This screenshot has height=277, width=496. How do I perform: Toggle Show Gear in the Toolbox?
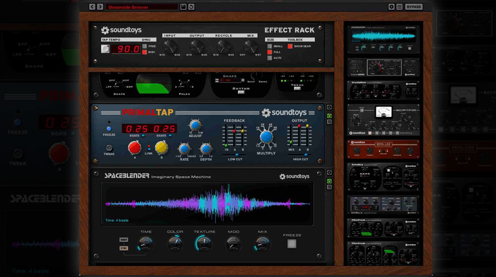point(290,46)
